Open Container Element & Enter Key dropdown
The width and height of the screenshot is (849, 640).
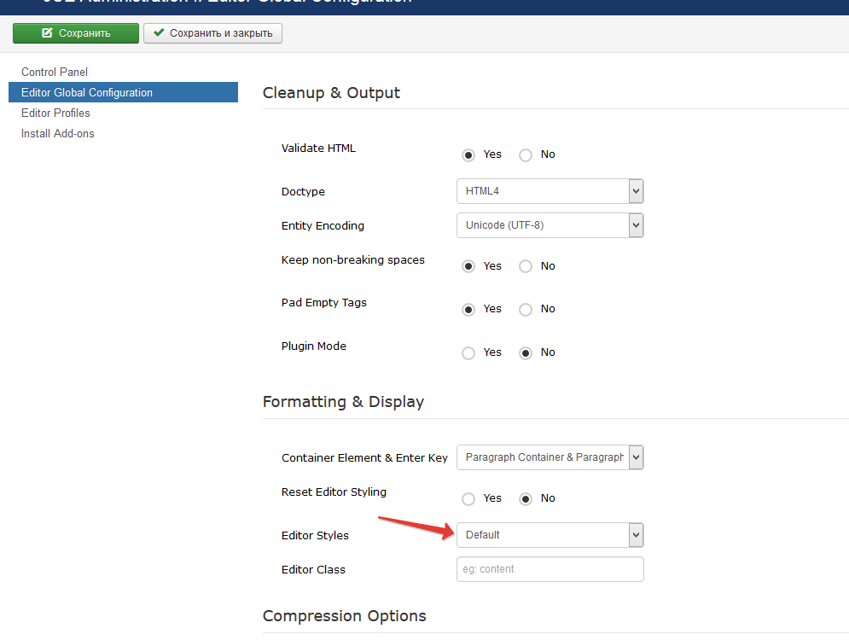click(550, 457)
